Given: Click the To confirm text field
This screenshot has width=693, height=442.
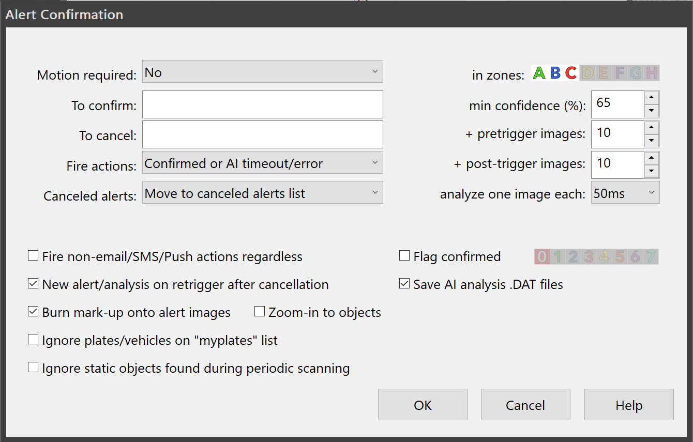Looking at the screenshot, I should point(262,105).
